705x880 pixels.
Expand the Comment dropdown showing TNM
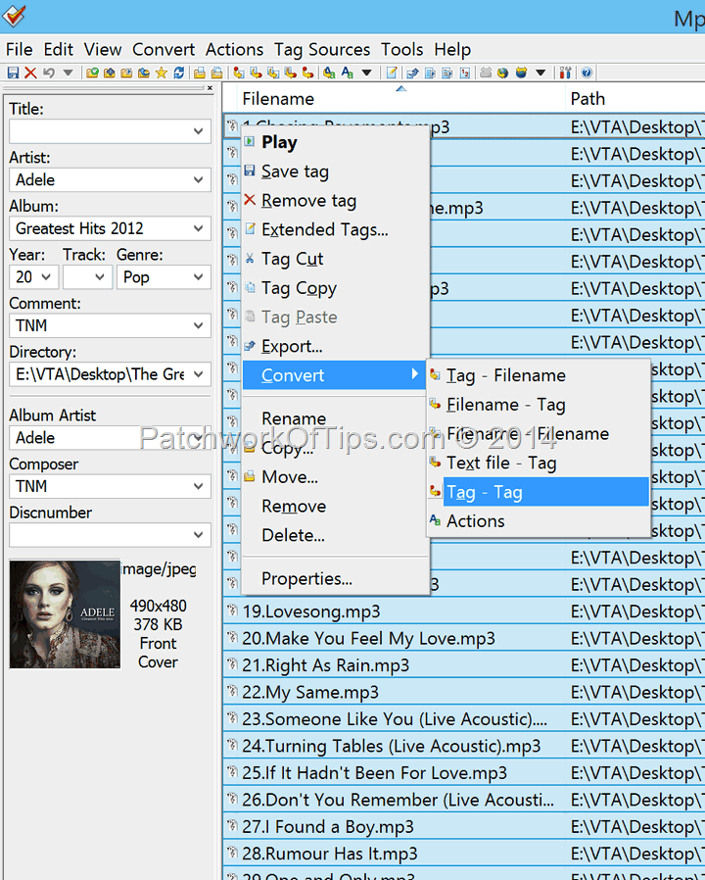(x=198, y=325)
